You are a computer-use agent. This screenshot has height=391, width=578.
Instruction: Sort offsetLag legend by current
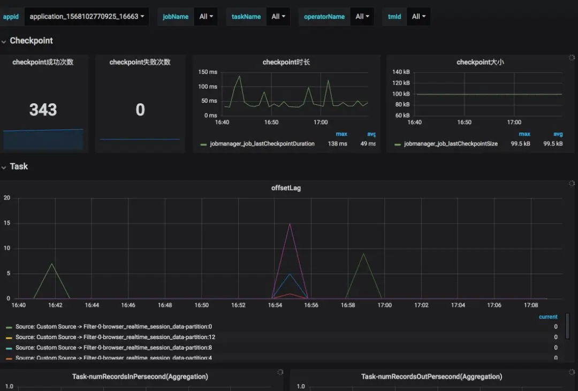[548, 317]
